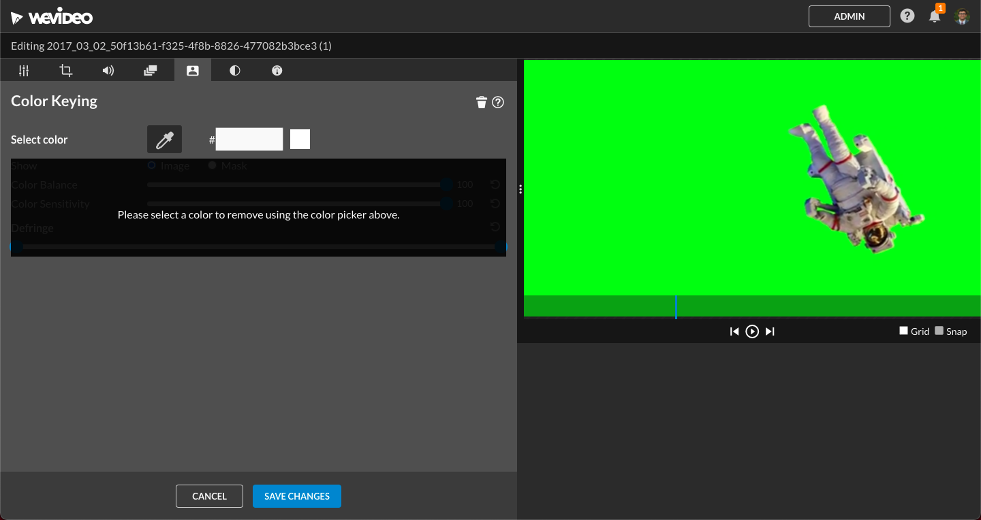Click the white color swatch
Image resolution: width=981 pixels, height=520 pixels.
300,140
